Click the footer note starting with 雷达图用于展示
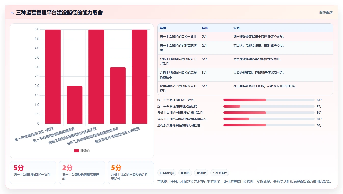 coord(245,182)
